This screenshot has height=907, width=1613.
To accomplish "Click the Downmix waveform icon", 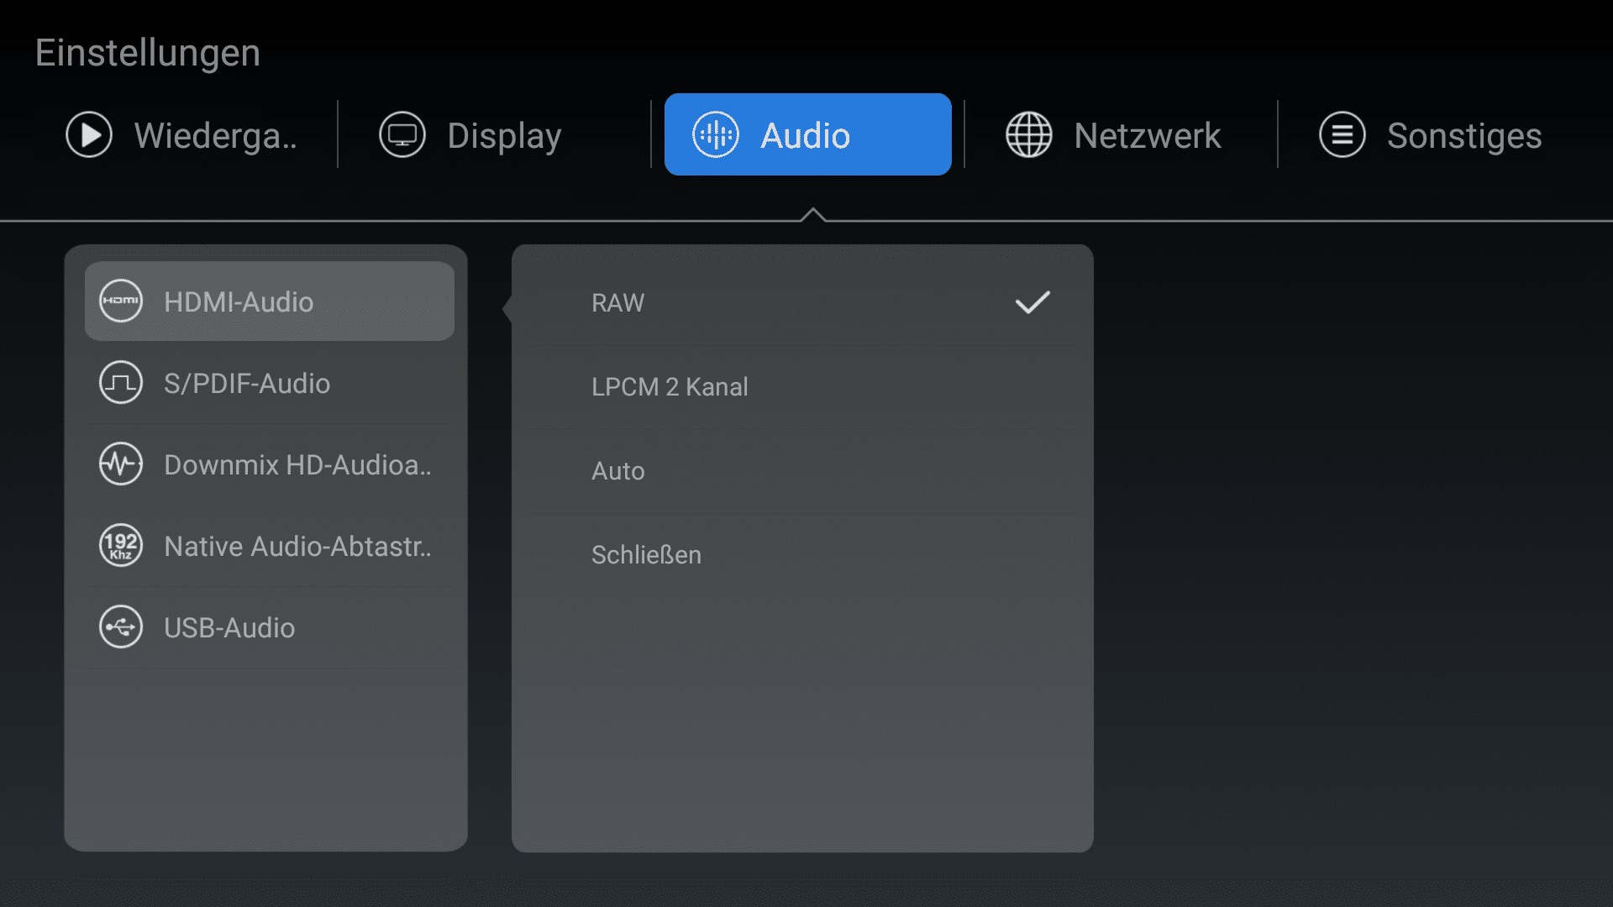I will point(121,464).
